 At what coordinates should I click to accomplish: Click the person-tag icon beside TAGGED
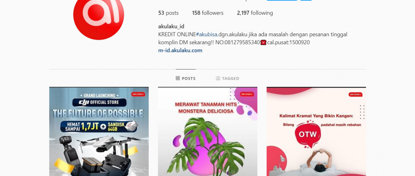coord(218,78)
